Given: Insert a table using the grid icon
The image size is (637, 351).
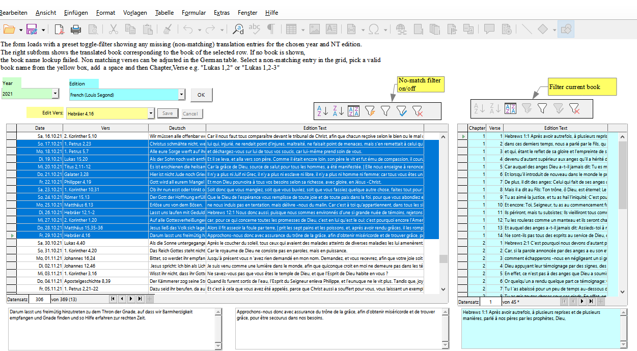Looking at the screenshot, I should pos(291,29).
